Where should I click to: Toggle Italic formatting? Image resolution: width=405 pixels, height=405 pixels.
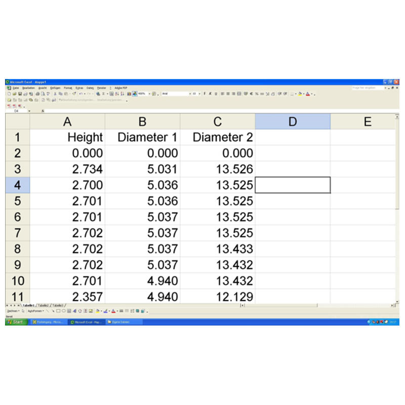(x=210, y=94)
